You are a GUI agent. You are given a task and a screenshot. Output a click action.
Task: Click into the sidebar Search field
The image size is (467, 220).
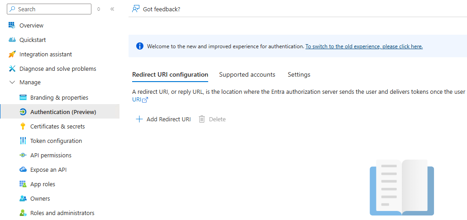tap(49, 9)
